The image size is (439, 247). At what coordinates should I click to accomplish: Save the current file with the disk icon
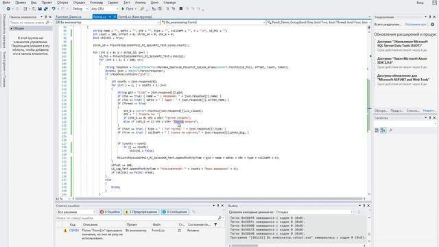point(40,9)
